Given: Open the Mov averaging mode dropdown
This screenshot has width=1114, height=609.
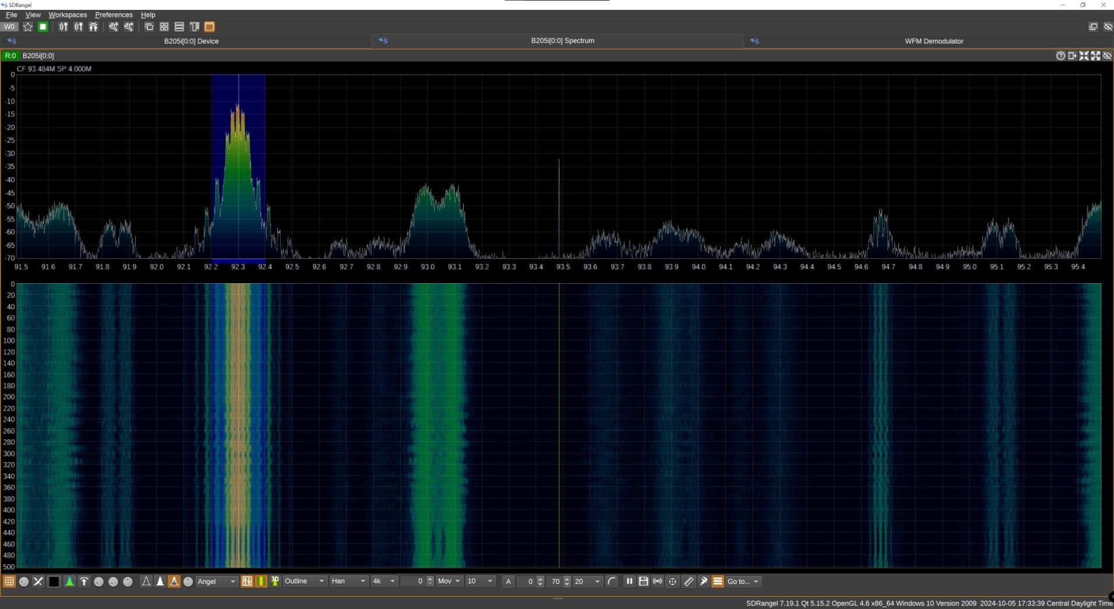Looking at the screenshot, I should 449,581.
